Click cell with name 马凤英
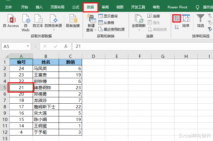Screen dimensions: 213x141 (46, 68)
